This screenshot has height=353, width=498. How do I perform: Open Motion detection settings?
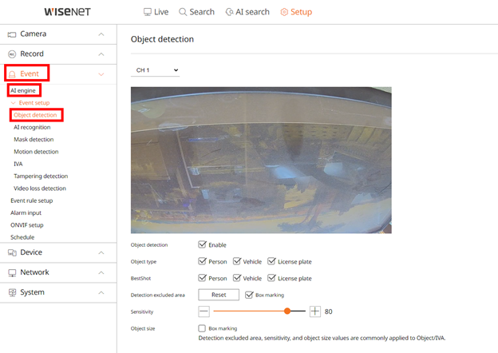pyautogui.click(x=36, y=152)
